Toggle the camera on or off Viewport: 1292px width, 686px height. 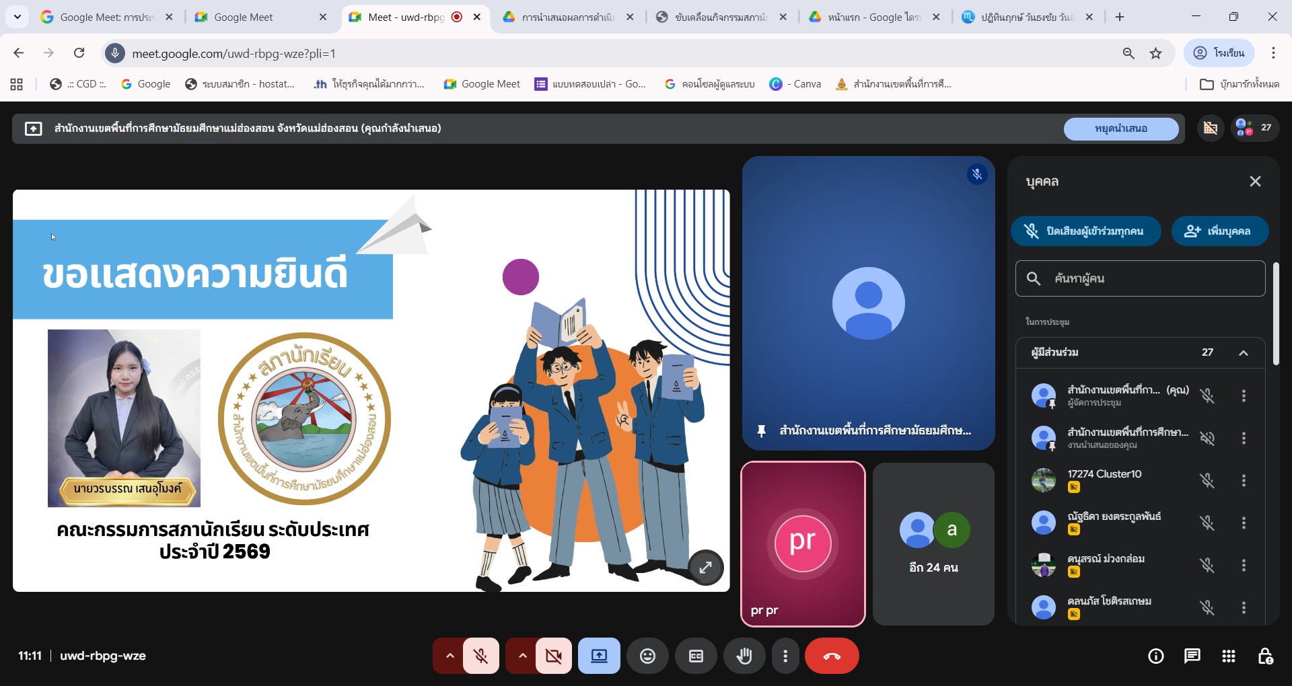[x=553, y=656]
